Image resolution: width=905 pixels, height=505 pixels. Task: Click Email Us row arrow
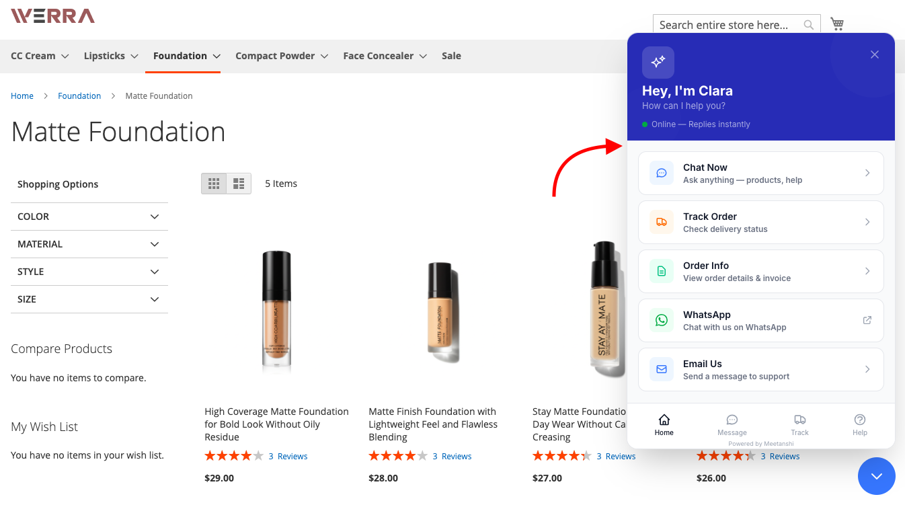click(867, 369)
